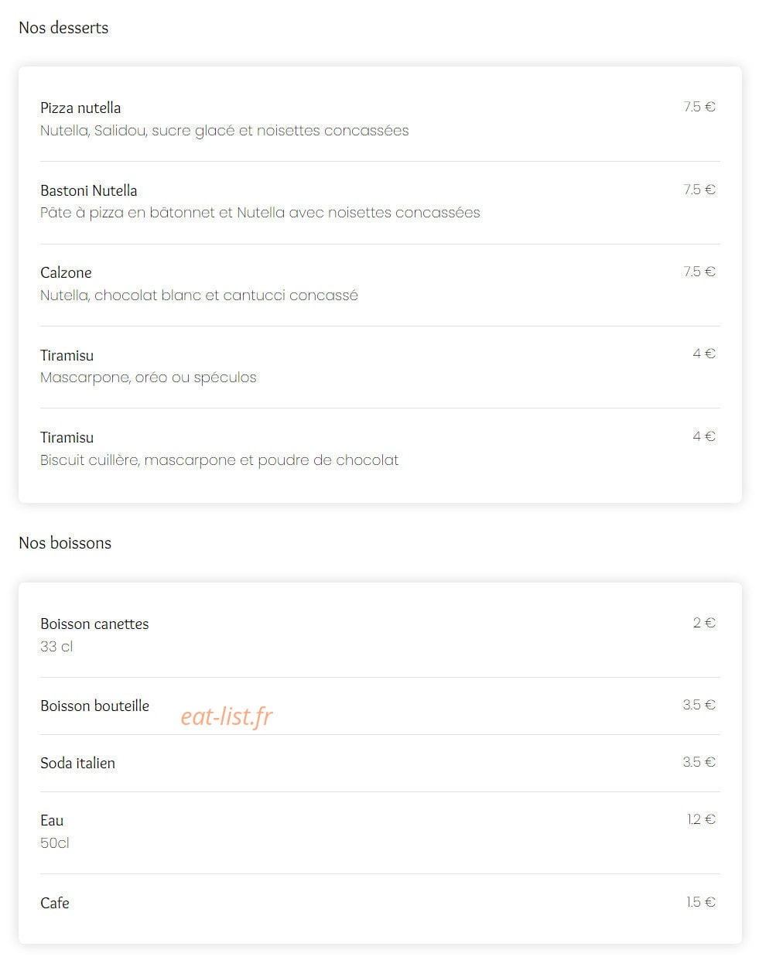Click the 3.5 € price of Soda italien

tap(699, 762)
